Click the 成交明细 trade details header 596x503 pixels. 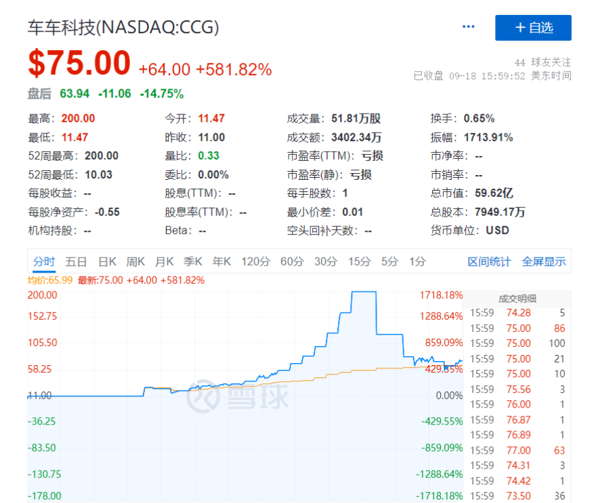(517, 299)
